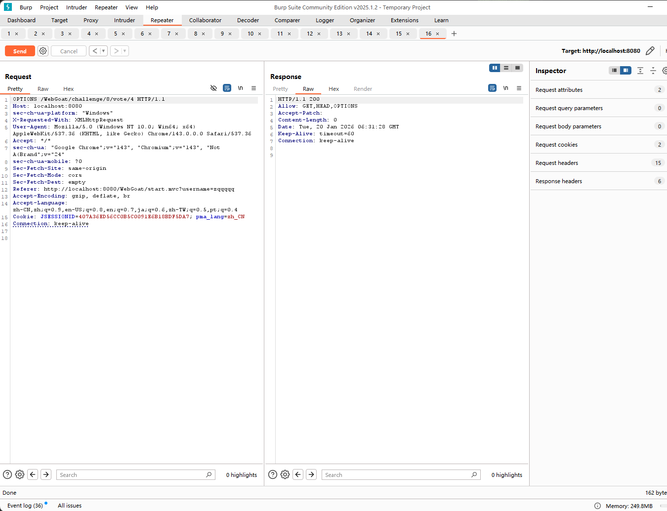The image size is (667, 511).
Task: Open the Request search settings gear
Action: (20, 474)
